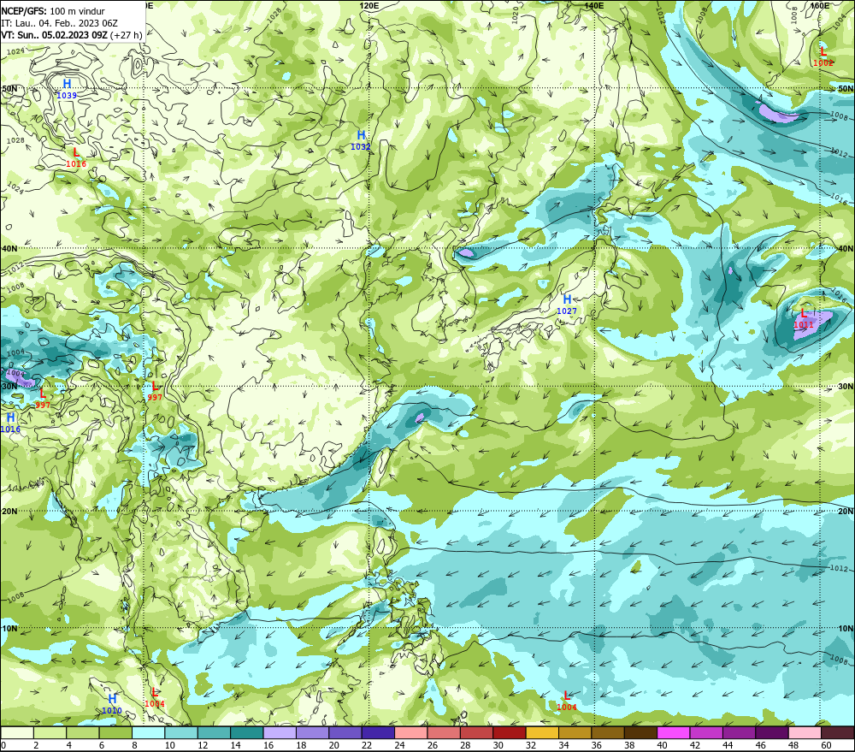This screenshot has width=855, height=752.
Task: Click the legend value 24
Action: 399,745
